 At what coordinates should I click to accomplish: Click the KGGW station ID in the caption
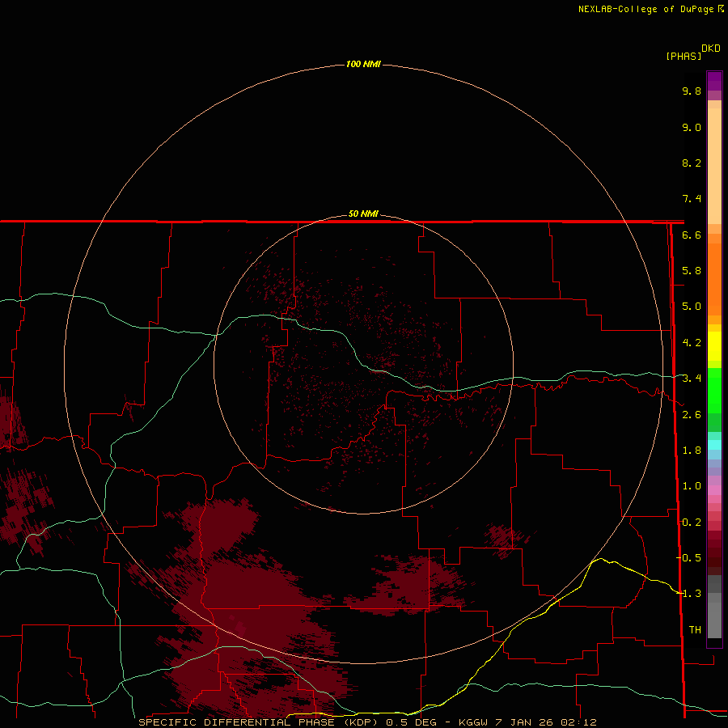pos(473,722)
